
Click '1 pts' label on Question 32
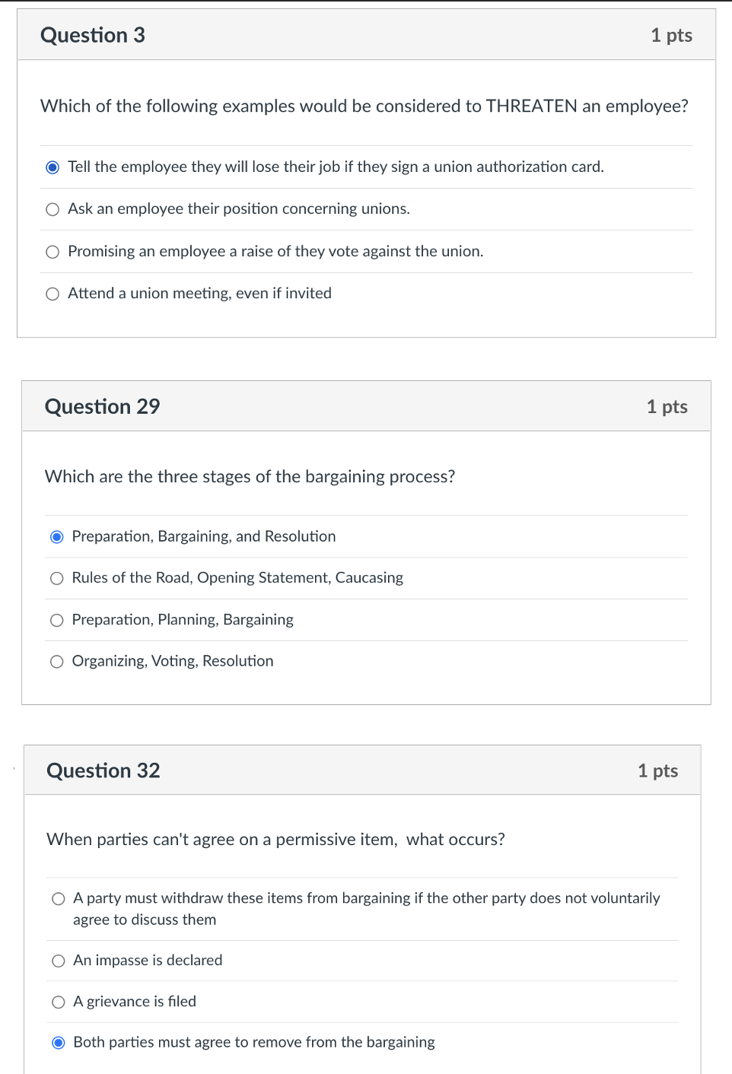click(657, 771)
